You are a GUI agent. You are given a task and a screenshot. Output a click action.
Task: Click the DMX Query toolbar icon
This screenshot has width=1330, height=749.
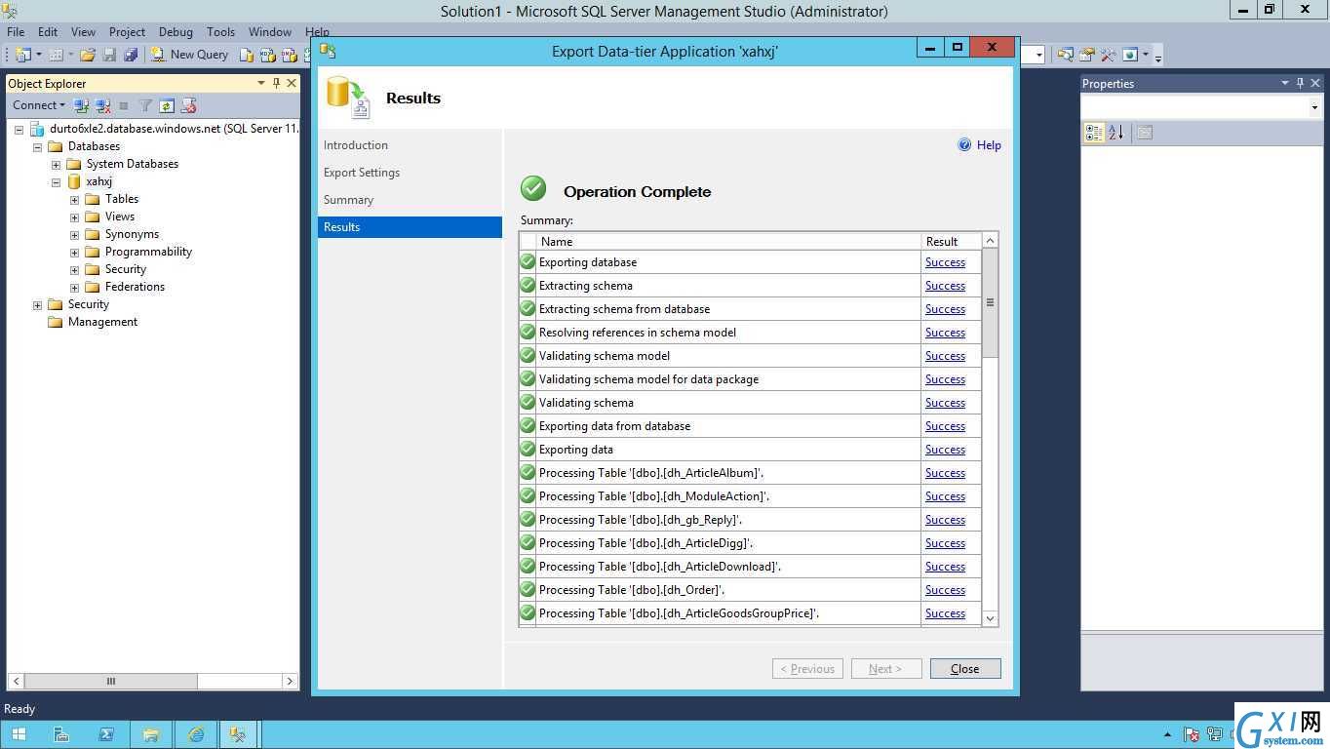click(290, 55)
